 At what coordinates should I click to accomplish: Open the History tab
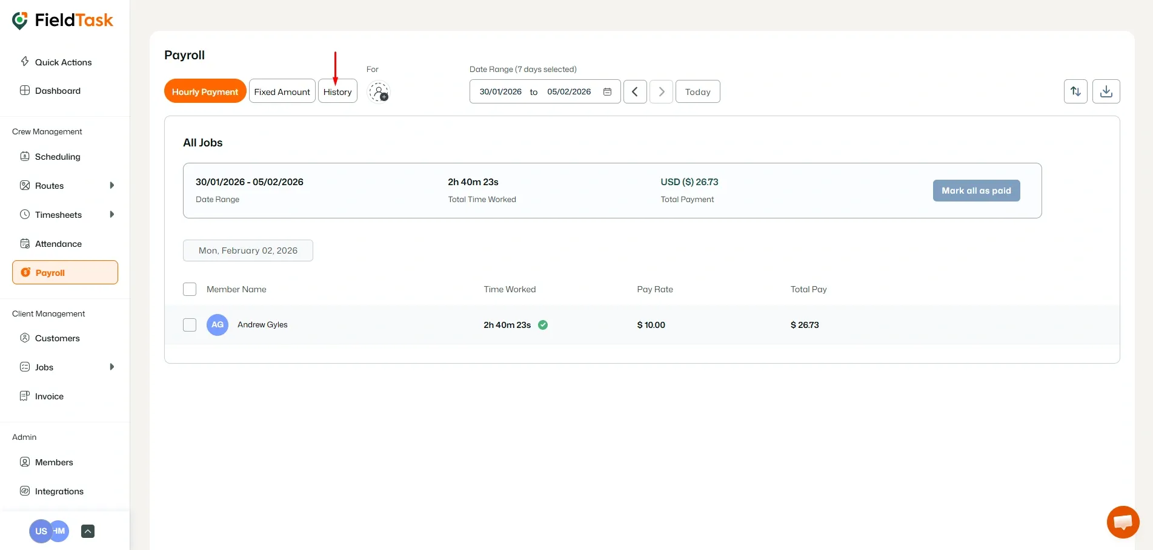pyautogui.click(x=337, y=91)
